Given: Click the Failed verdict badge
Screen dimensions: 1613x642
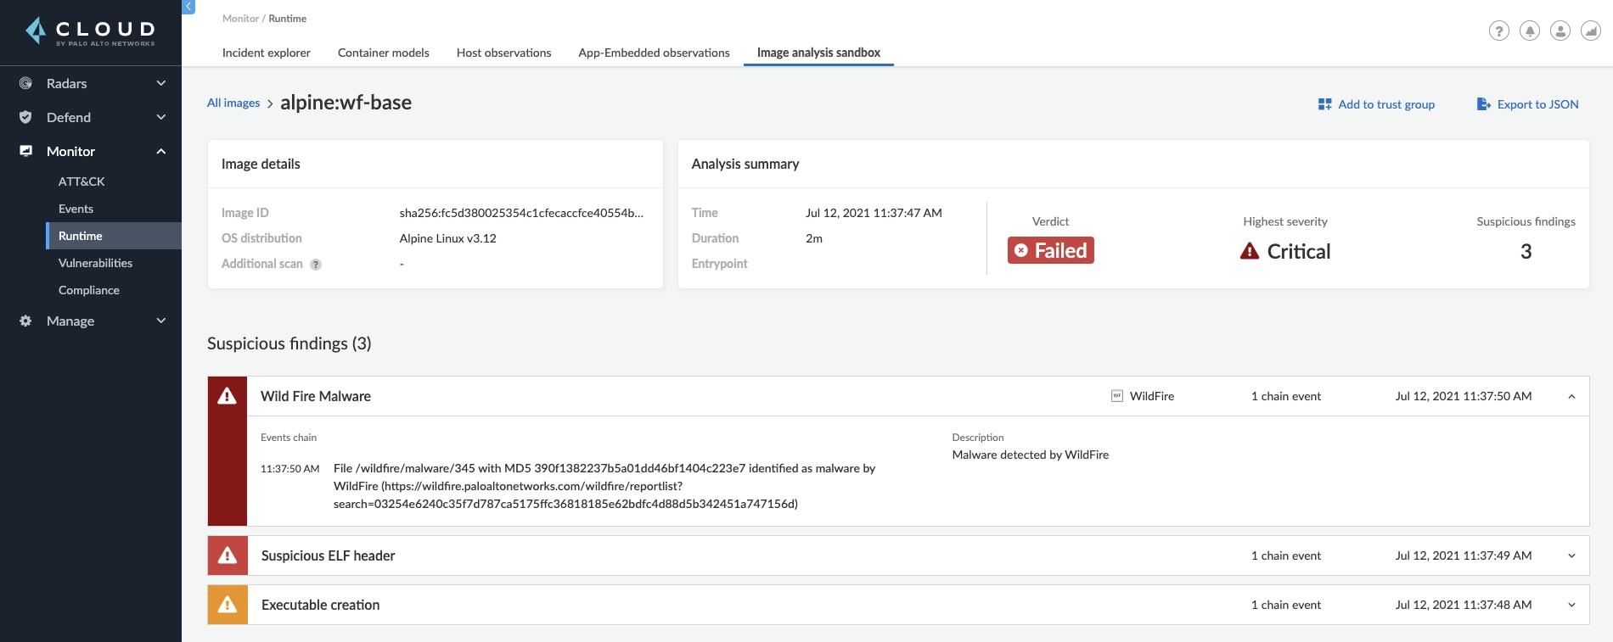Looking at the screenshot, I should pyautogui.click(x=1051, y=250).
